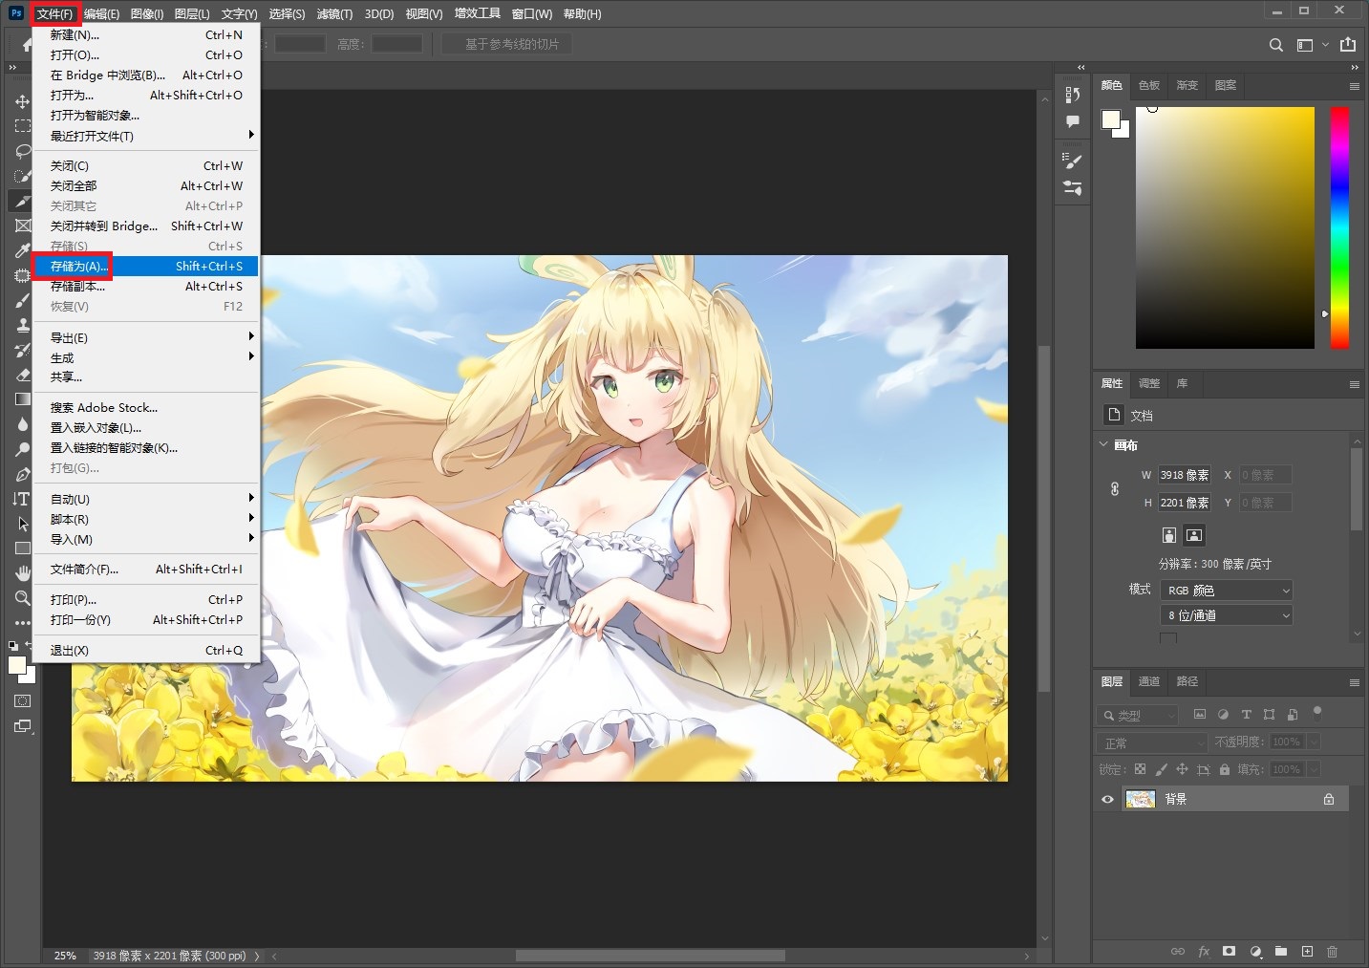Click the delete layer trash icon

pyautogui.click(x=1332, y=952)
